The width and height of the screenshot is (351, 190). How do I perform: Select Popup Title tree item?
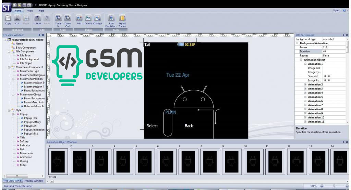(31, 118)
